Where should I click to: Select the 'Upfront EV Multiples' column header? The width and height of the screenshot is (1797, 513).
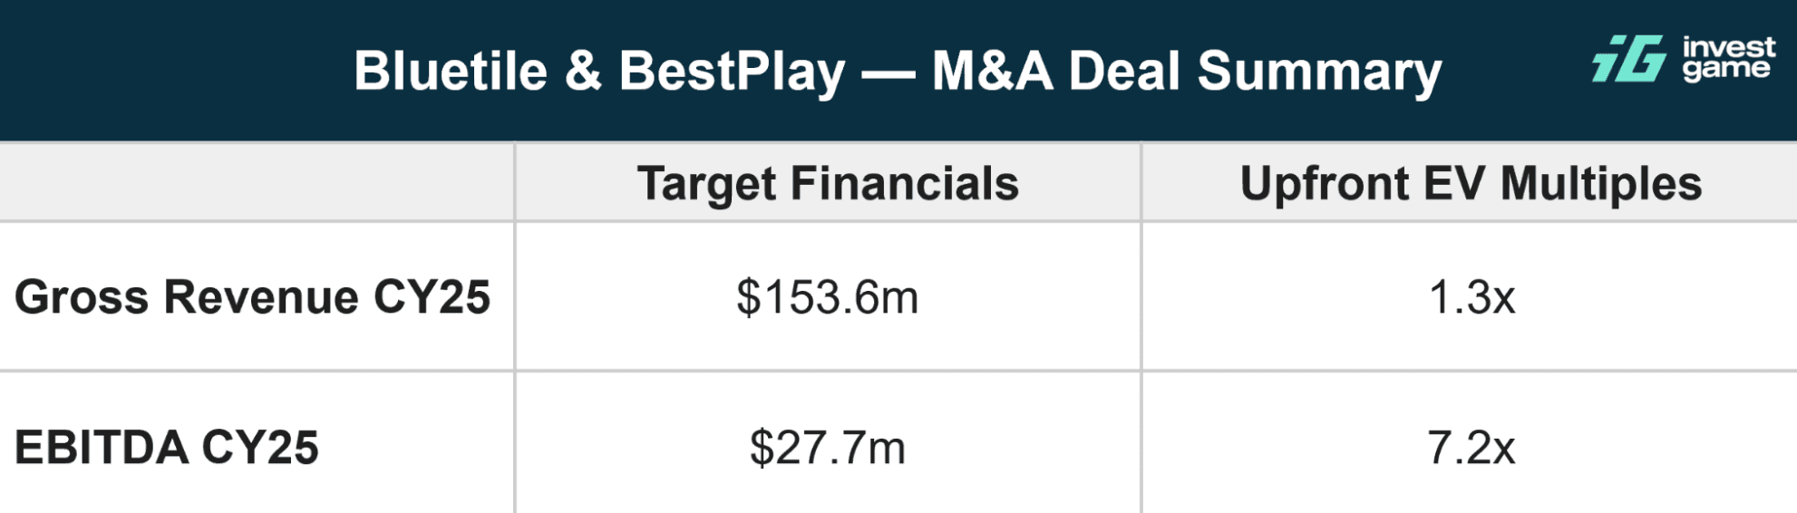point(1470,183)
